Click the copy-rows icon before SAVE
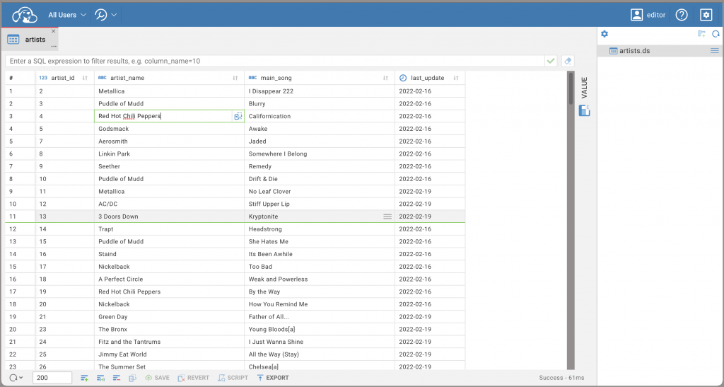Viewport: 724px width, 387px height. (132, 378)
